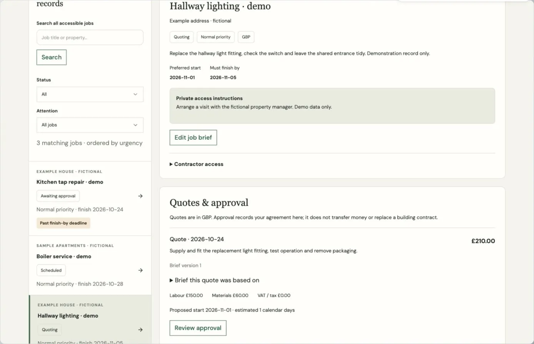Click Review approval button
The image size is (534, 344).
pyautogui.click(x=198, y=328)
